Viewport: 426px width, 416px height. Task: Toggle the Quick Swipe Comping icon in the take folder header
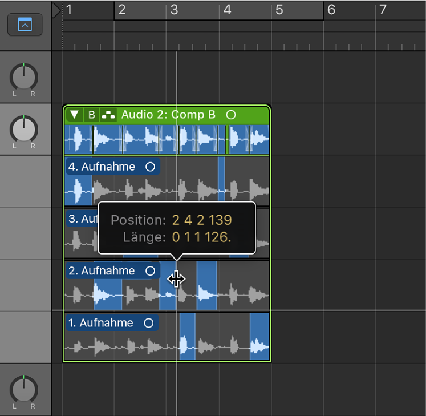click(x=107, y=115)
